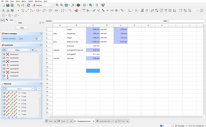Viewport: 206px width, 127px height.
Task: Toggle the 1-Line element checkbox
Action: point(4,93)
